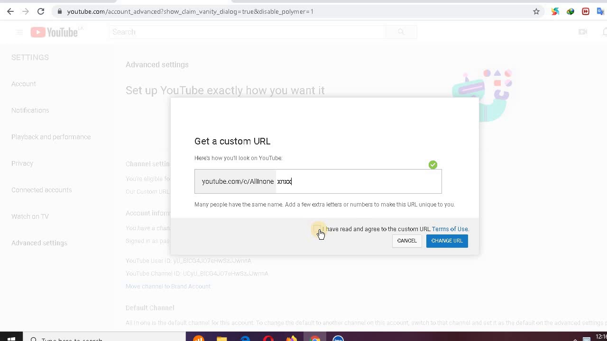Image resolution: width=607 pixels, height=341 pixels.
Task: Click the YouTube User ID text
Action: click(x=188, y=260)
